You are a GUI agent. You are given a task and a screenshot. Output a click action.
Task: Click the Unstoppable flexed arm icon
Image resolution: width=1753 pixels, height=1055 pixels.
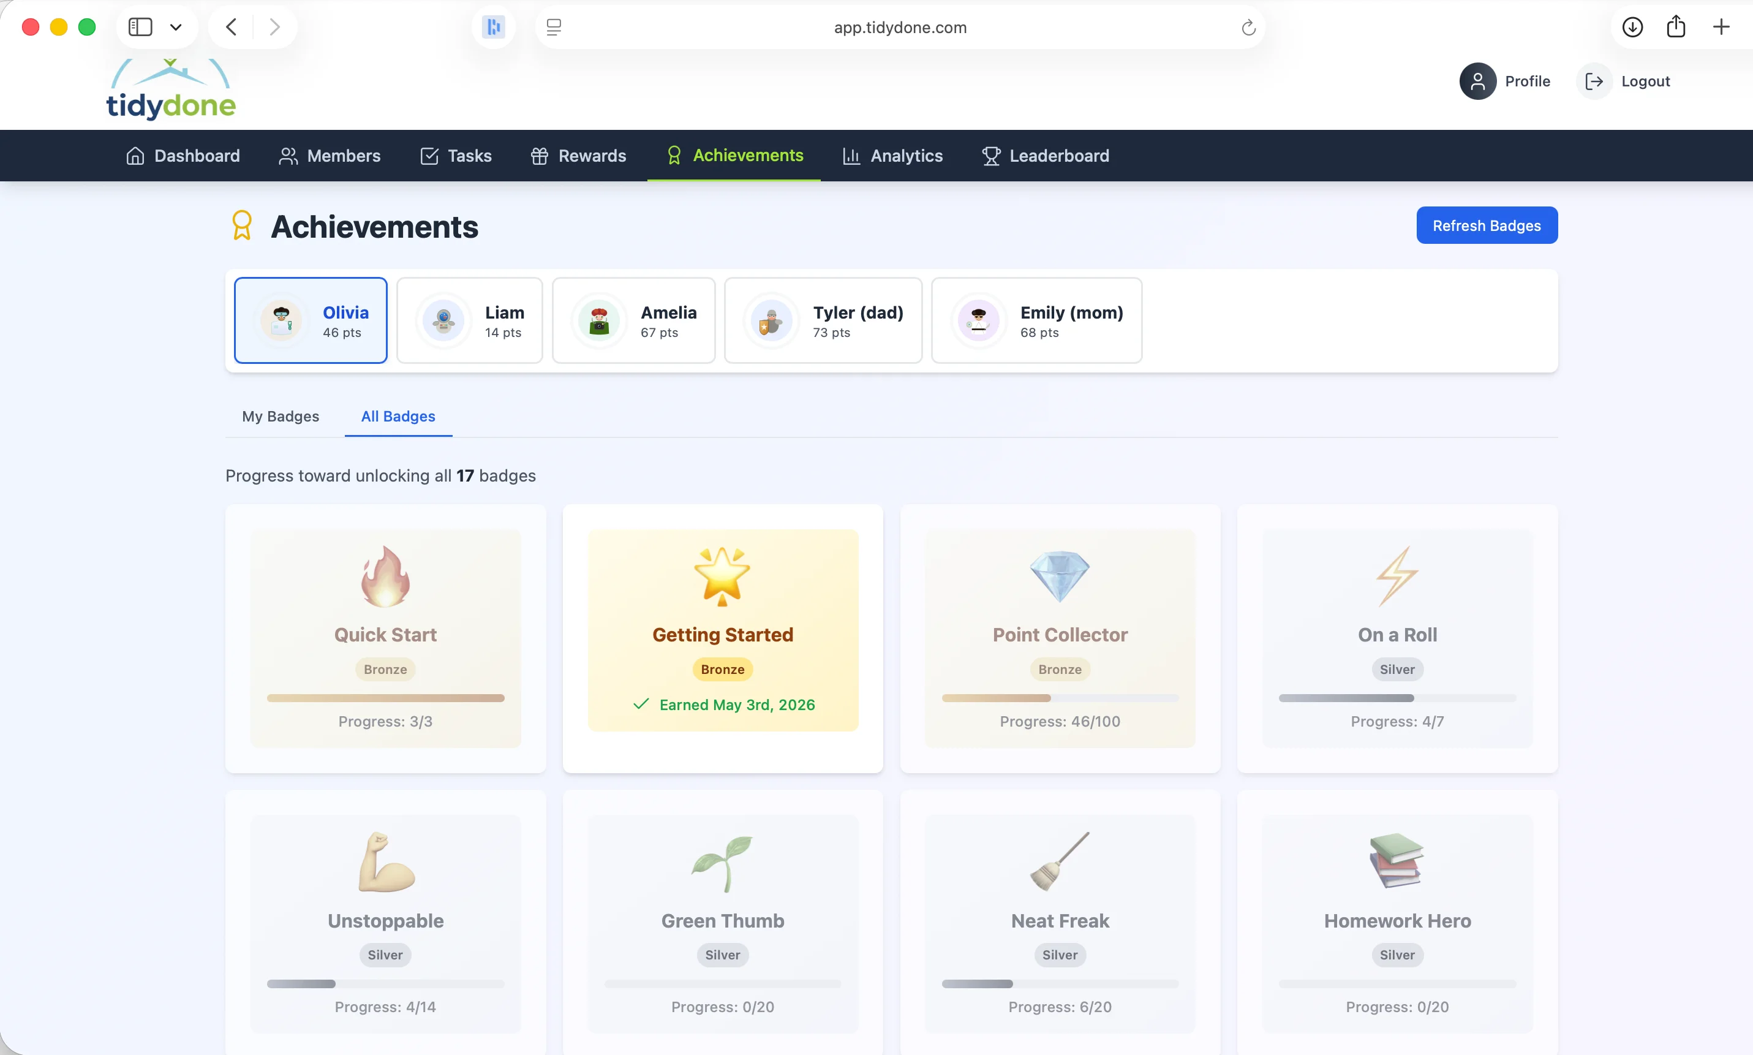pyautogui.click(x=385, y=861)
